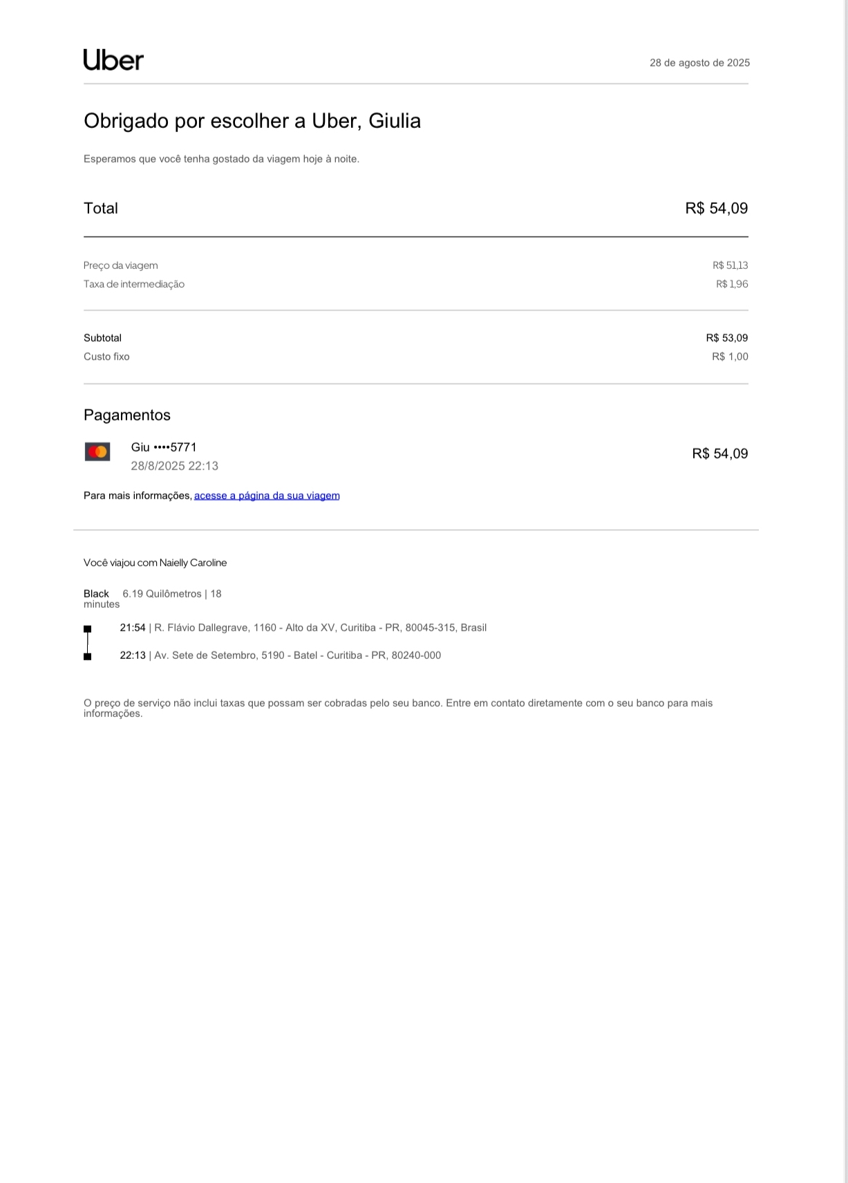Screen dimensions: 848x1183
Task: Click the Total amount R$ 54,09 at top
Action: (716, 209)
